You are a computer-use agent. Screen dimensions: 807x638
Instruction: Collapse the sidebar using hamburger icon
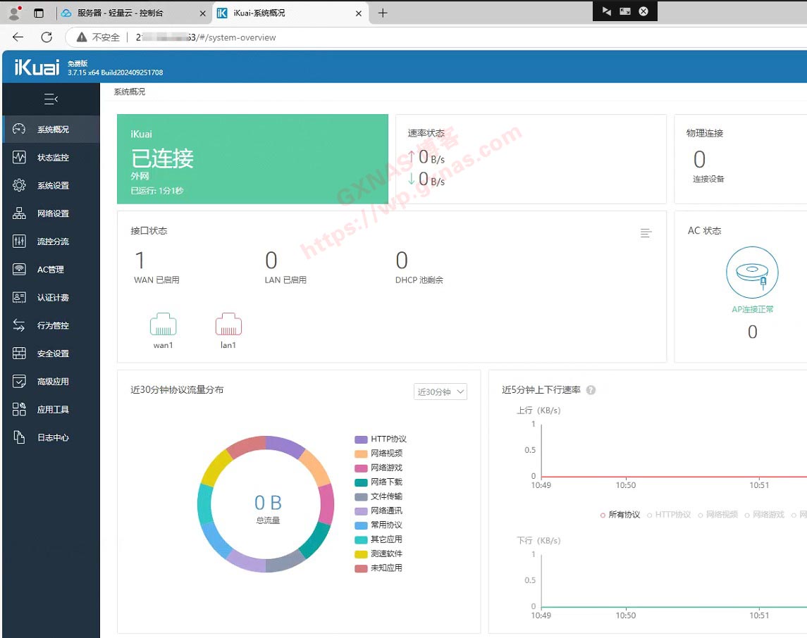click(x=51, y=99)
